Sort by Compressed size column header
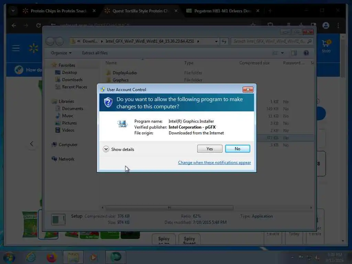The width and height of the screenshot is (352, 264). (254, 63)
